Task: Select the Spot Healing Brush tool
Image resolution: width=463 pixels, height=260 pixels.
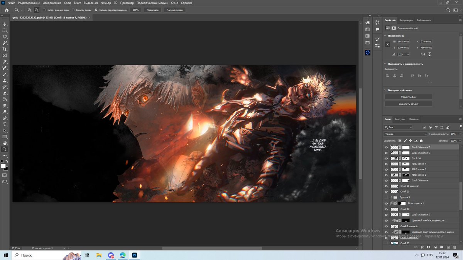Action: pyautogui.click(x=5, y=68)
